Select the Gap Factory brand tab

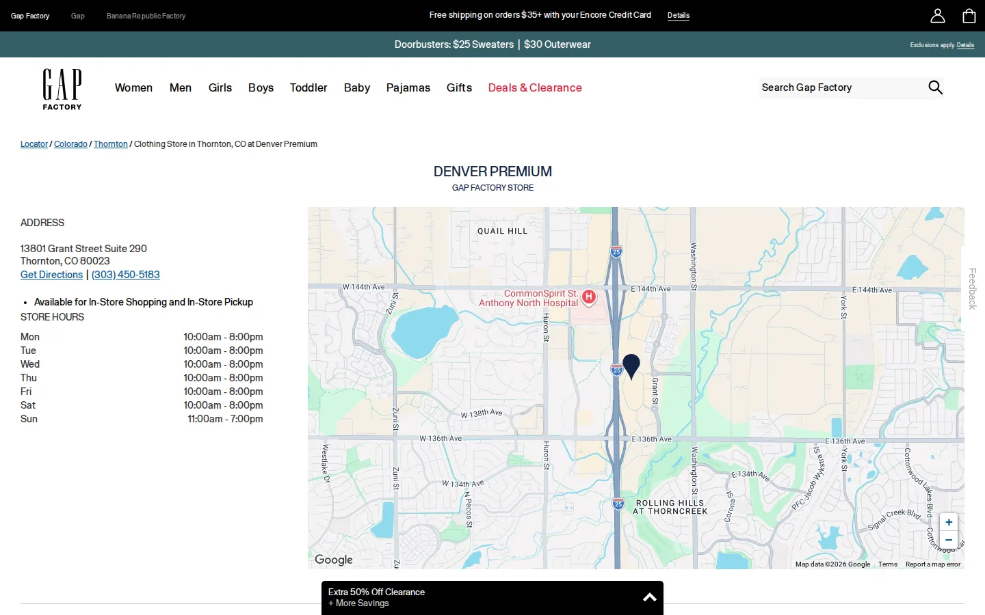pos(30,16)
